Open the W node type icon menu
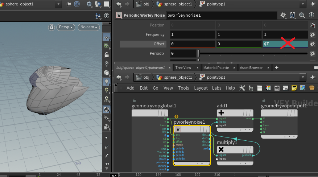The width and height of the screenshot is (318, 177). pyautogui.click(x=119, y=15)
